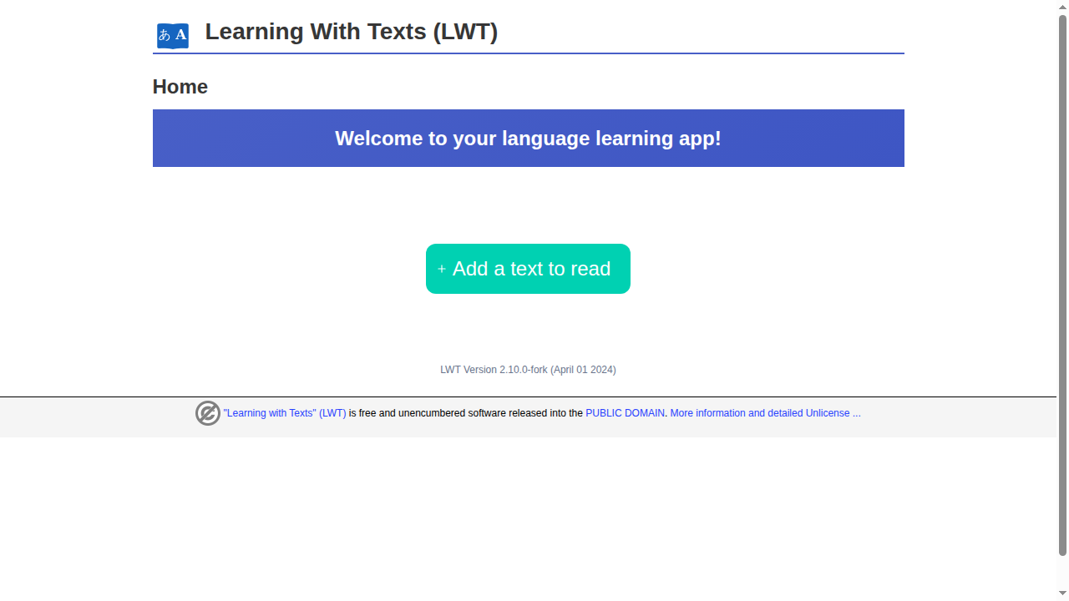The height and width of the screenshot is (601, 1069).
Task: Click the plus sign on the green button
Action: [442, 269]
